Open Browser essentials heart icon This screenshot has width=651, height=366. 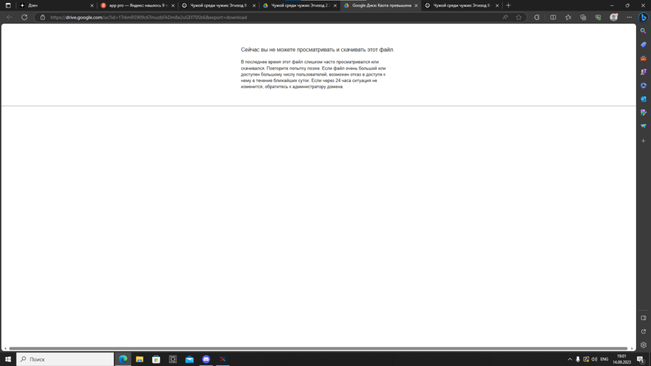coord(598,18)
